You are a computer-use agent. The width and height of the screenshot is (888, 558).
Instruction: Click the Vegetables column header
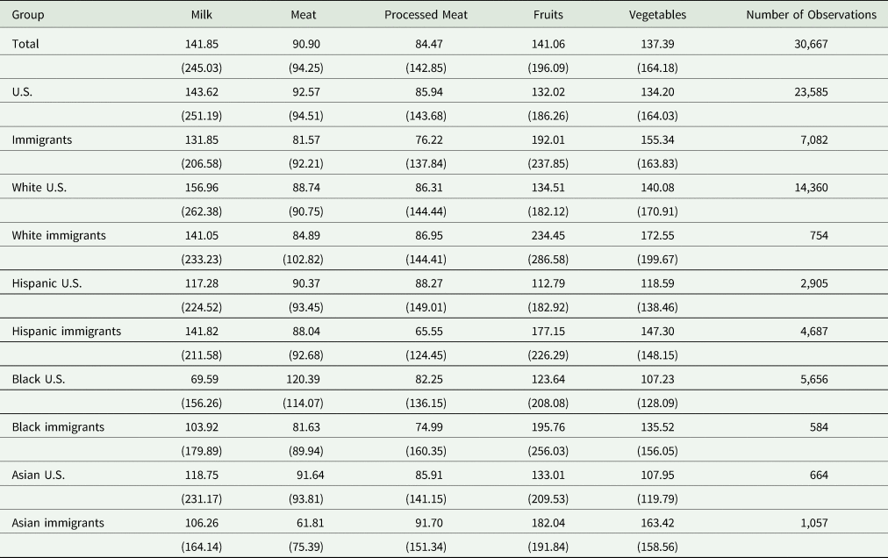click(657, 15)
